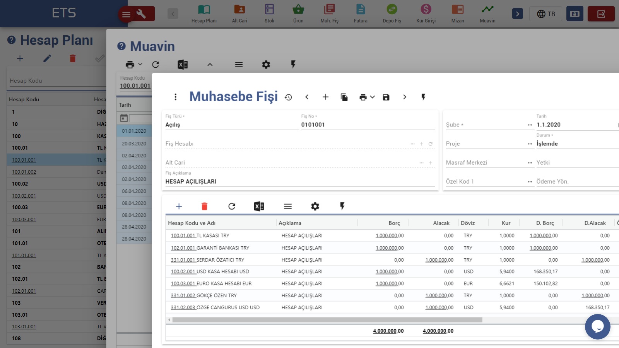The height and width of the screenshot is (348, 619).
Task: Open Özel Kod 1 lookup with ellipsis button
Action: 530,182
